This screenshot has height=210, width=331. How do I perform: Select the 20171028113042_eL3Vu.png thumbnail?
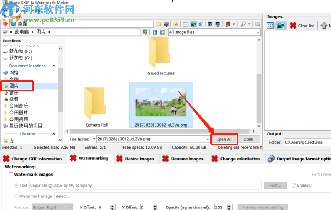(x=161, y=105)
